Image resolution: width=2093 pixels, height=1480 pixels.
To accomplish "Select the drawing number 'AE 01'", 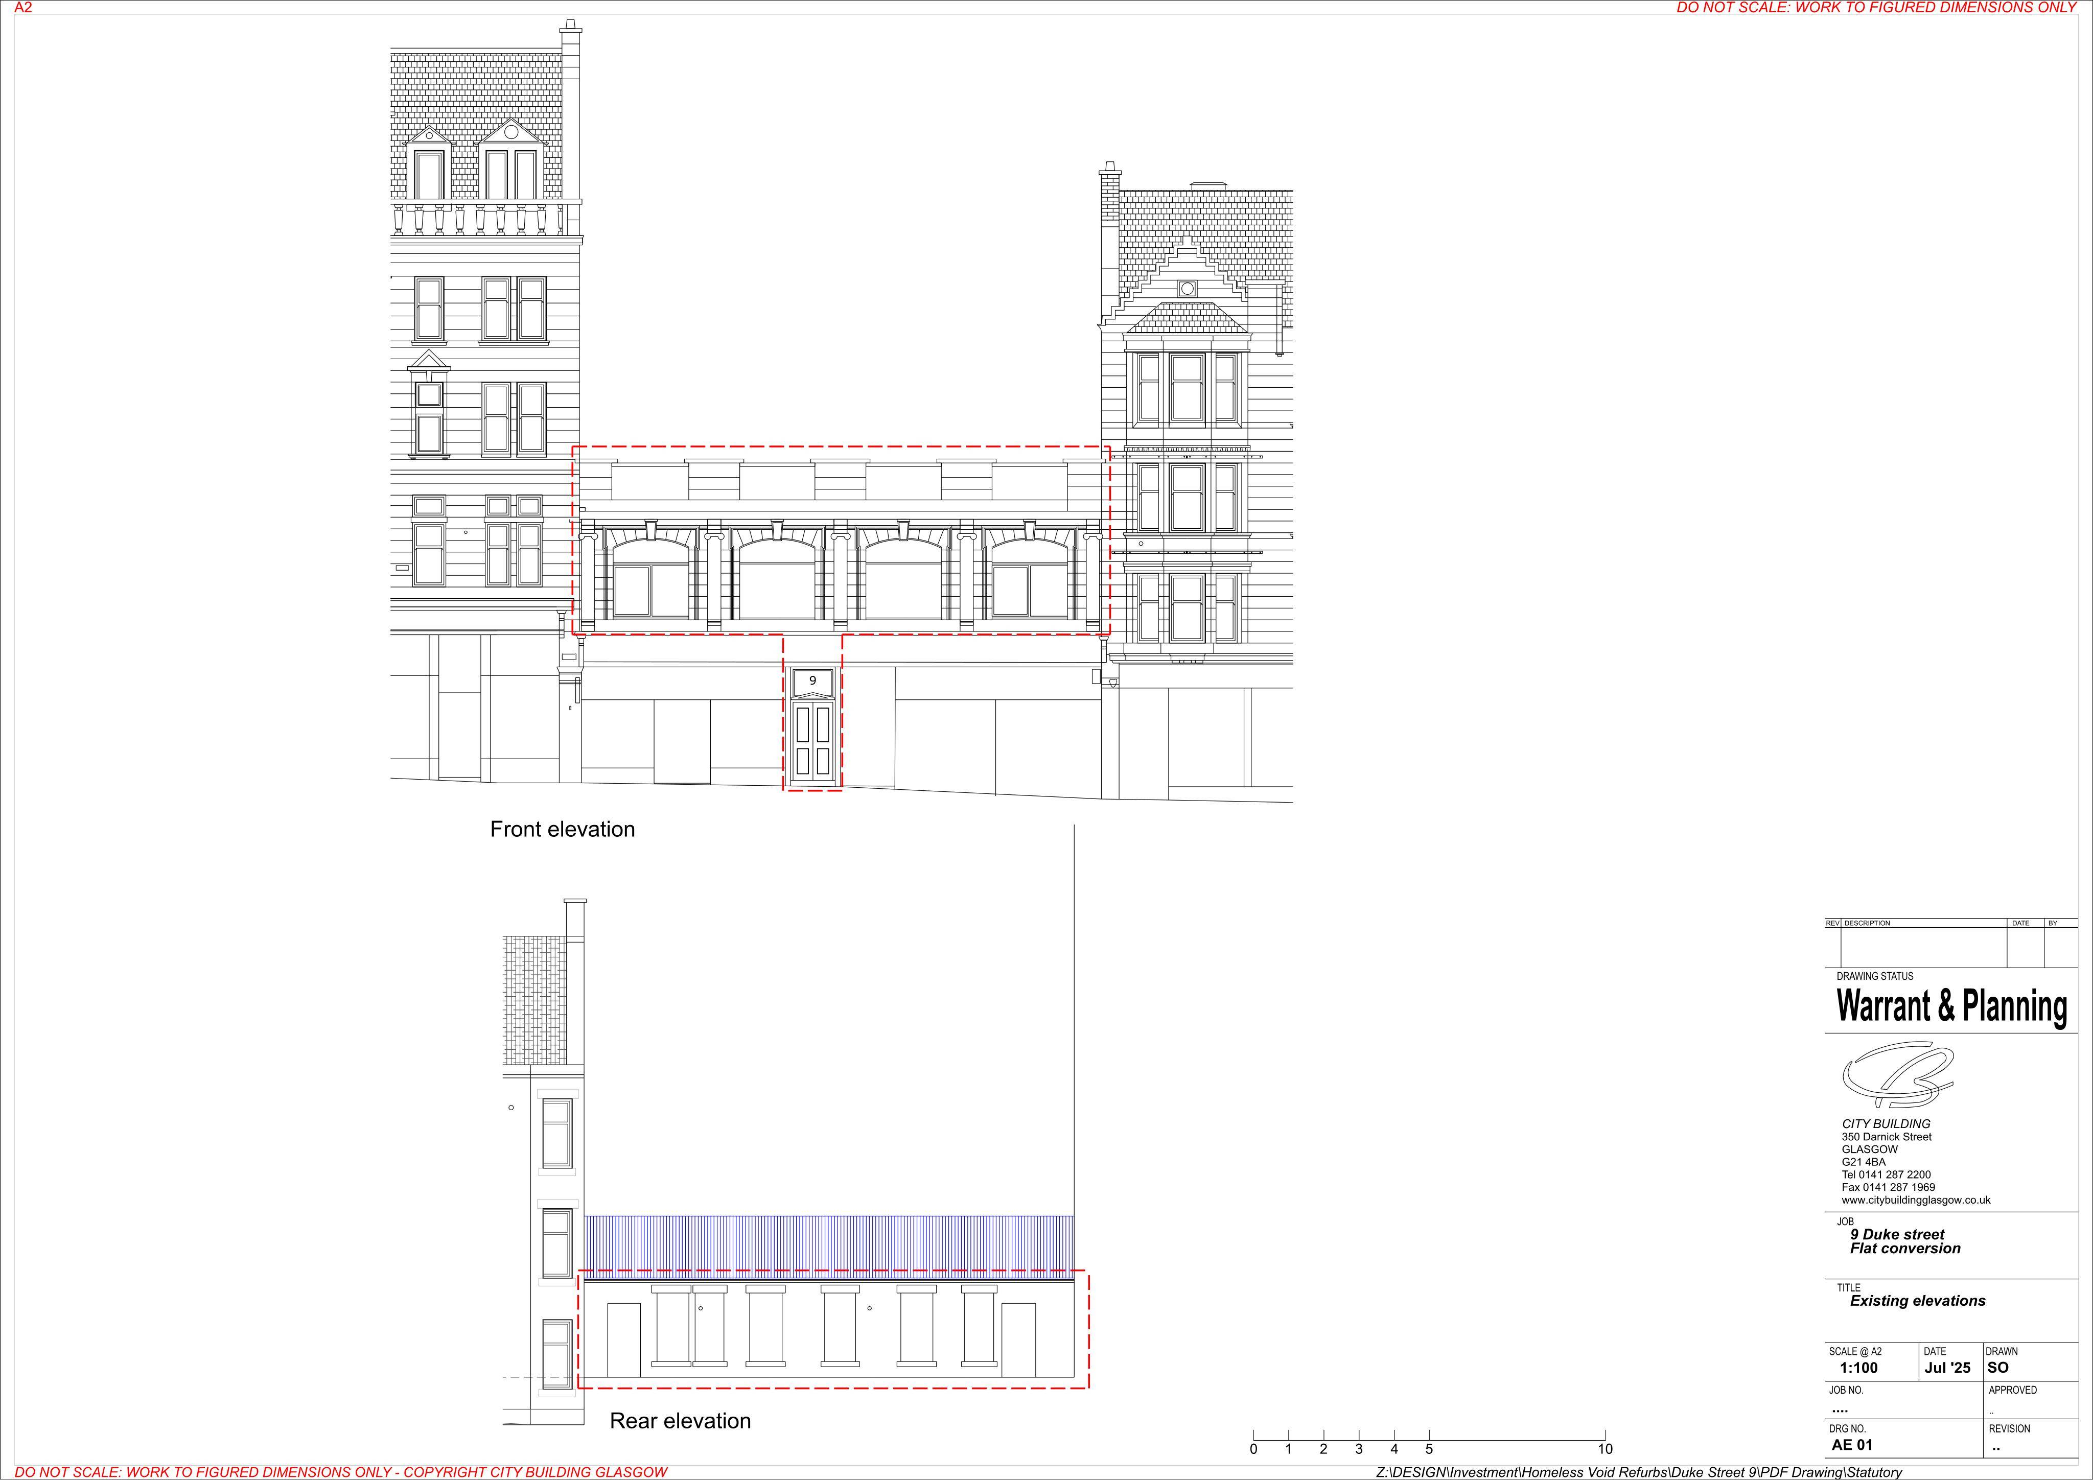I will (x=1852, y=1444).
